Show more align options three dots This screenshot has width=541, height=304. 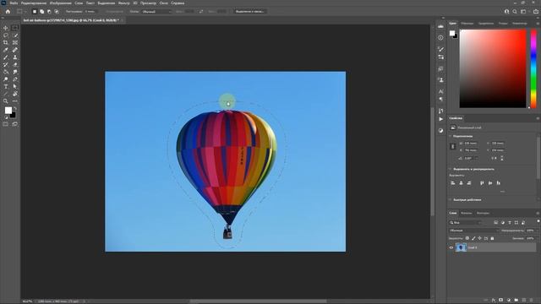point(502,192)
